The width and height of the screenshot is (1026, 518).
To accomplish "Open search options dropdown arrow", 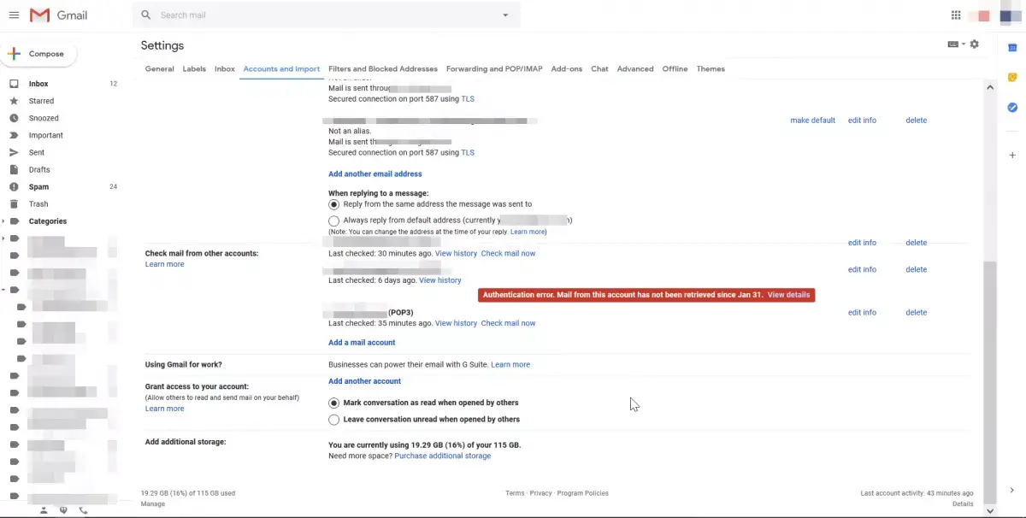I will [x=505, y=15].
